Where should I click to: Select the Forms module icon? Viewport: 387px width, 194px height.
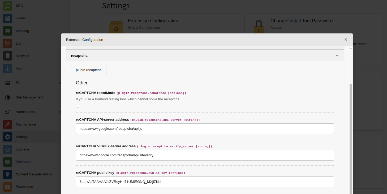pyautogui.click(x=8, y=18)
